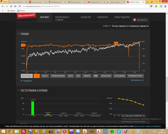Open ПЛАНИРОВАНИЕ И СОЗДАНИЕ menu
This screenshot has height=134, width=168.
(x=62, y=19)
